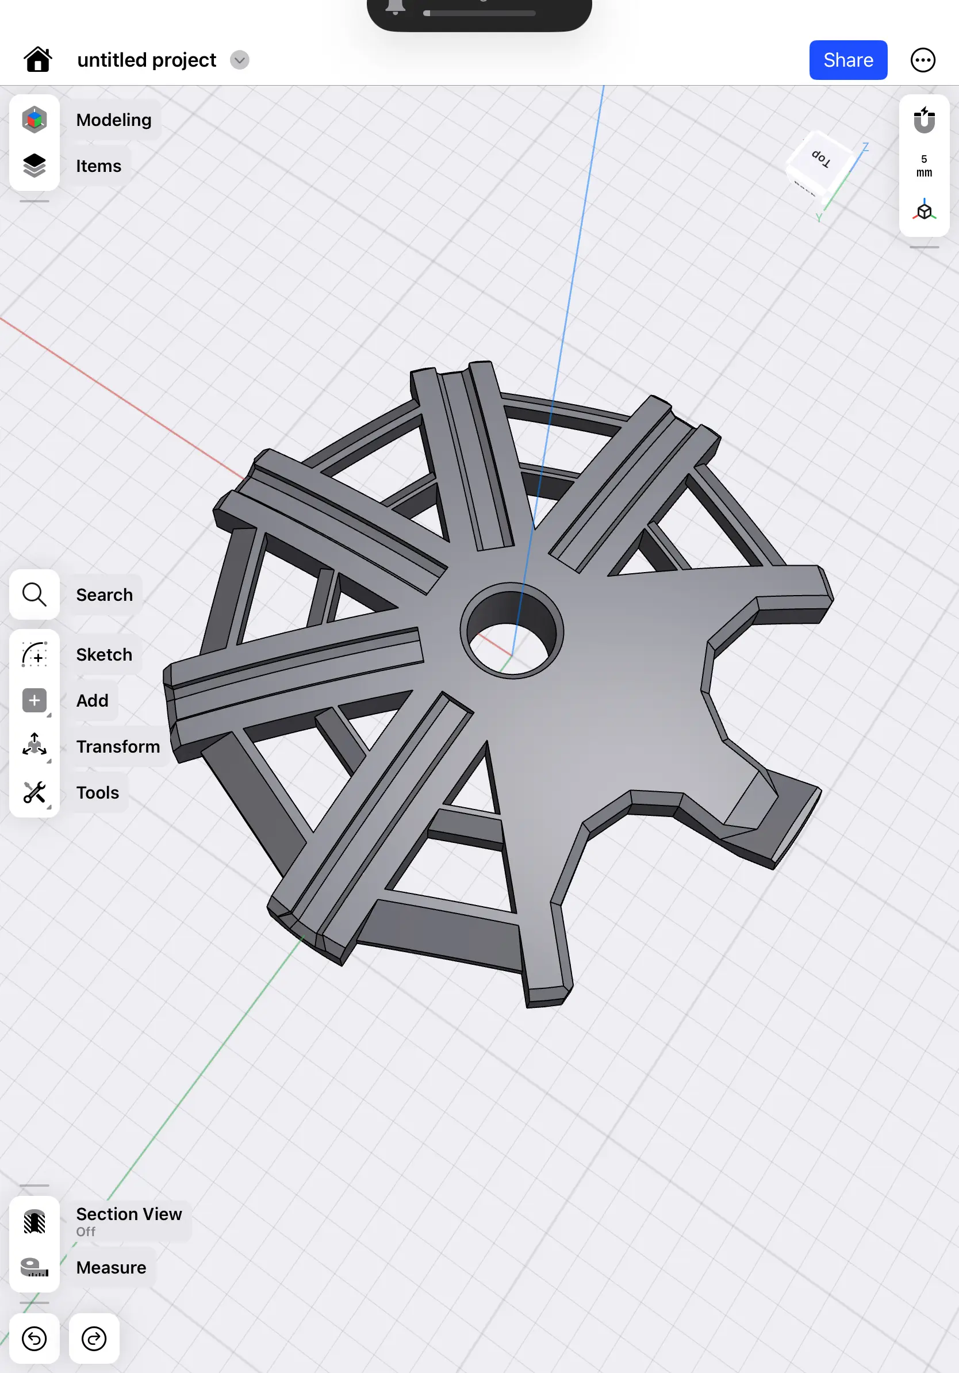Open the Transform tool icon

click(x=34, y=746)
